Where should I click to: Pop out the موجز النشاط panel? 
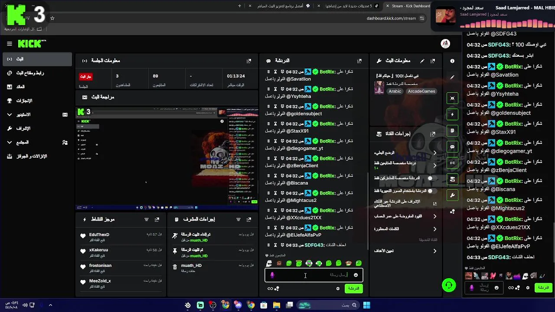(157, 220)
